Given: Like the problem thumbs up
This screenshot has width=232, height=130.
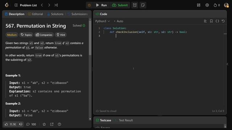Looking at the screenshot, I should click(x=10, y=124).
